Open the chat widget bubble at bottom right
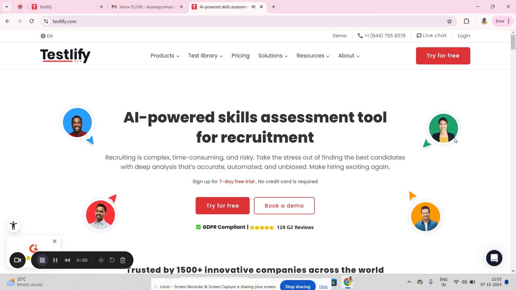516x290 pixels. 494,258
